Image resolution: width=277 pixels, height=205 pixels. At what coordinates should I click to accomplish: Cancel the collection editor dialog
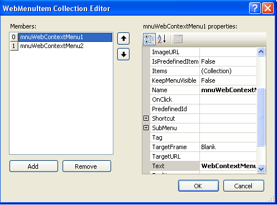click(243, 186)
